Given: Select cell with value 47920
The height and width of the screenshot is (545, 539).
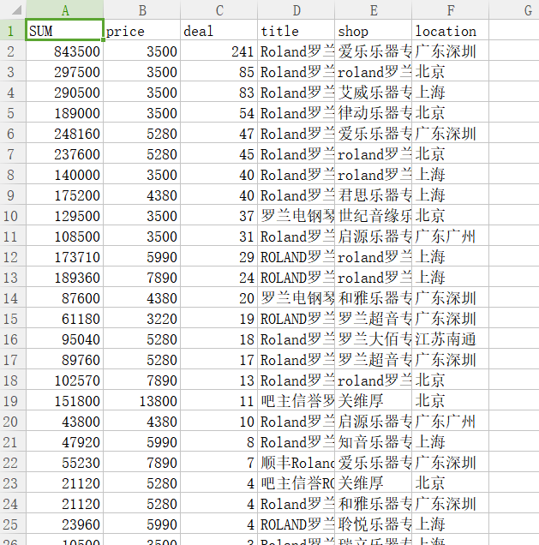Looking at the screenshot, I should [x=64, y=442].
